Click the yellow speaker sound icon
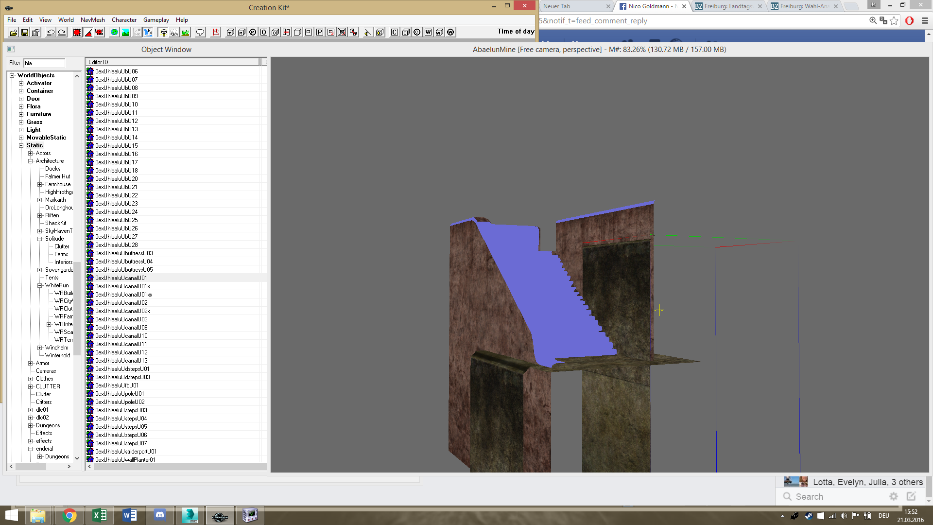The height and width of the screenshot is (525, 933). click(367, 33)
